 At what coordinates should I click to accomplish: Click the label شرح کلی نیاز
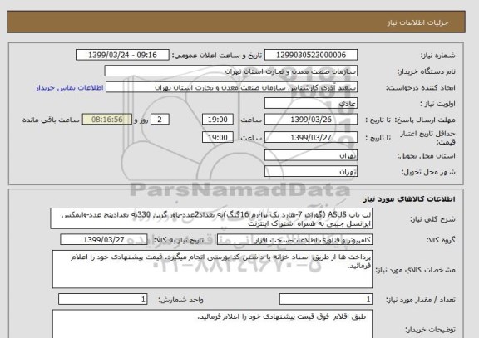point(432,219)
